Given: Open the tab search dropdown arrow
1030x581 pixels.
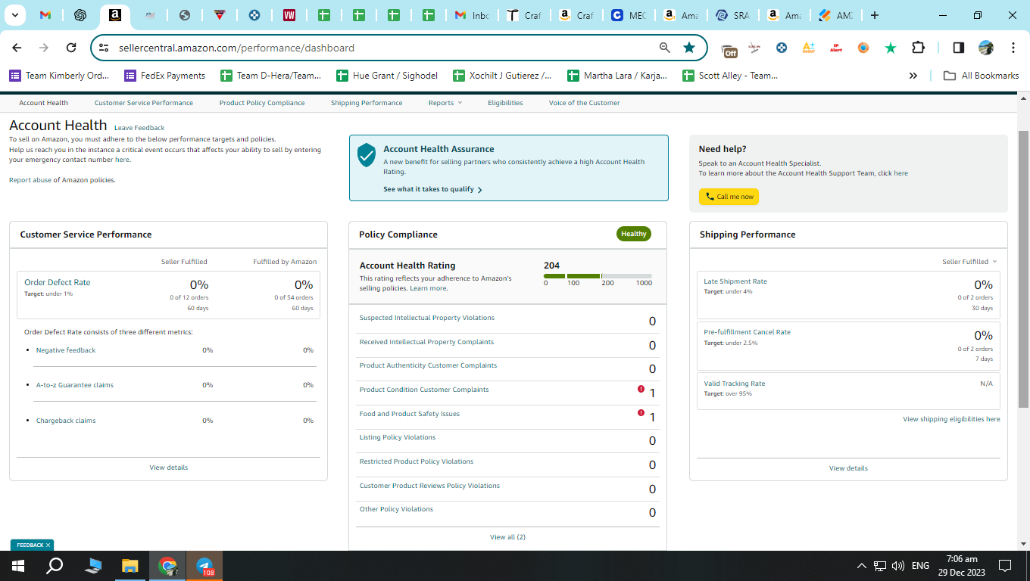Looking at the screenshot, I should 15,15.
